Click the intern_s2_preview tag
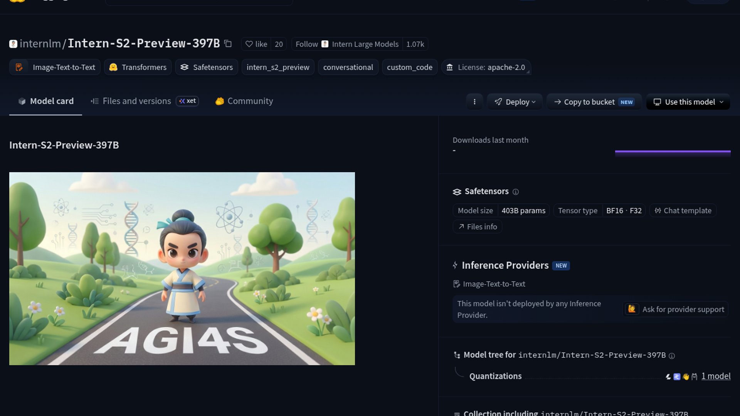Image resolution: width=740 pixels, height=416 pixels. [278, 67]
